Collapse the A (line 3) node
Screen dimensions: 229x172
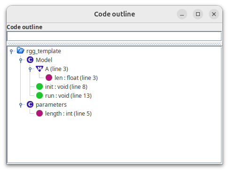30,69
